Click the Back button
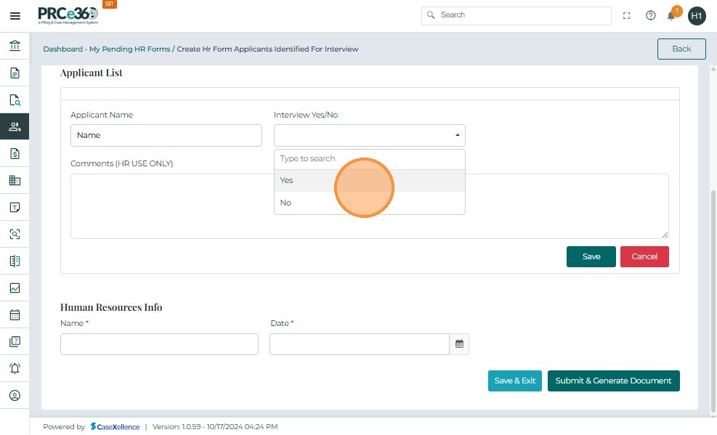Image resolution: width=717 pixels, height=435 pixels. pyautogui.click(x=681, y=49)
